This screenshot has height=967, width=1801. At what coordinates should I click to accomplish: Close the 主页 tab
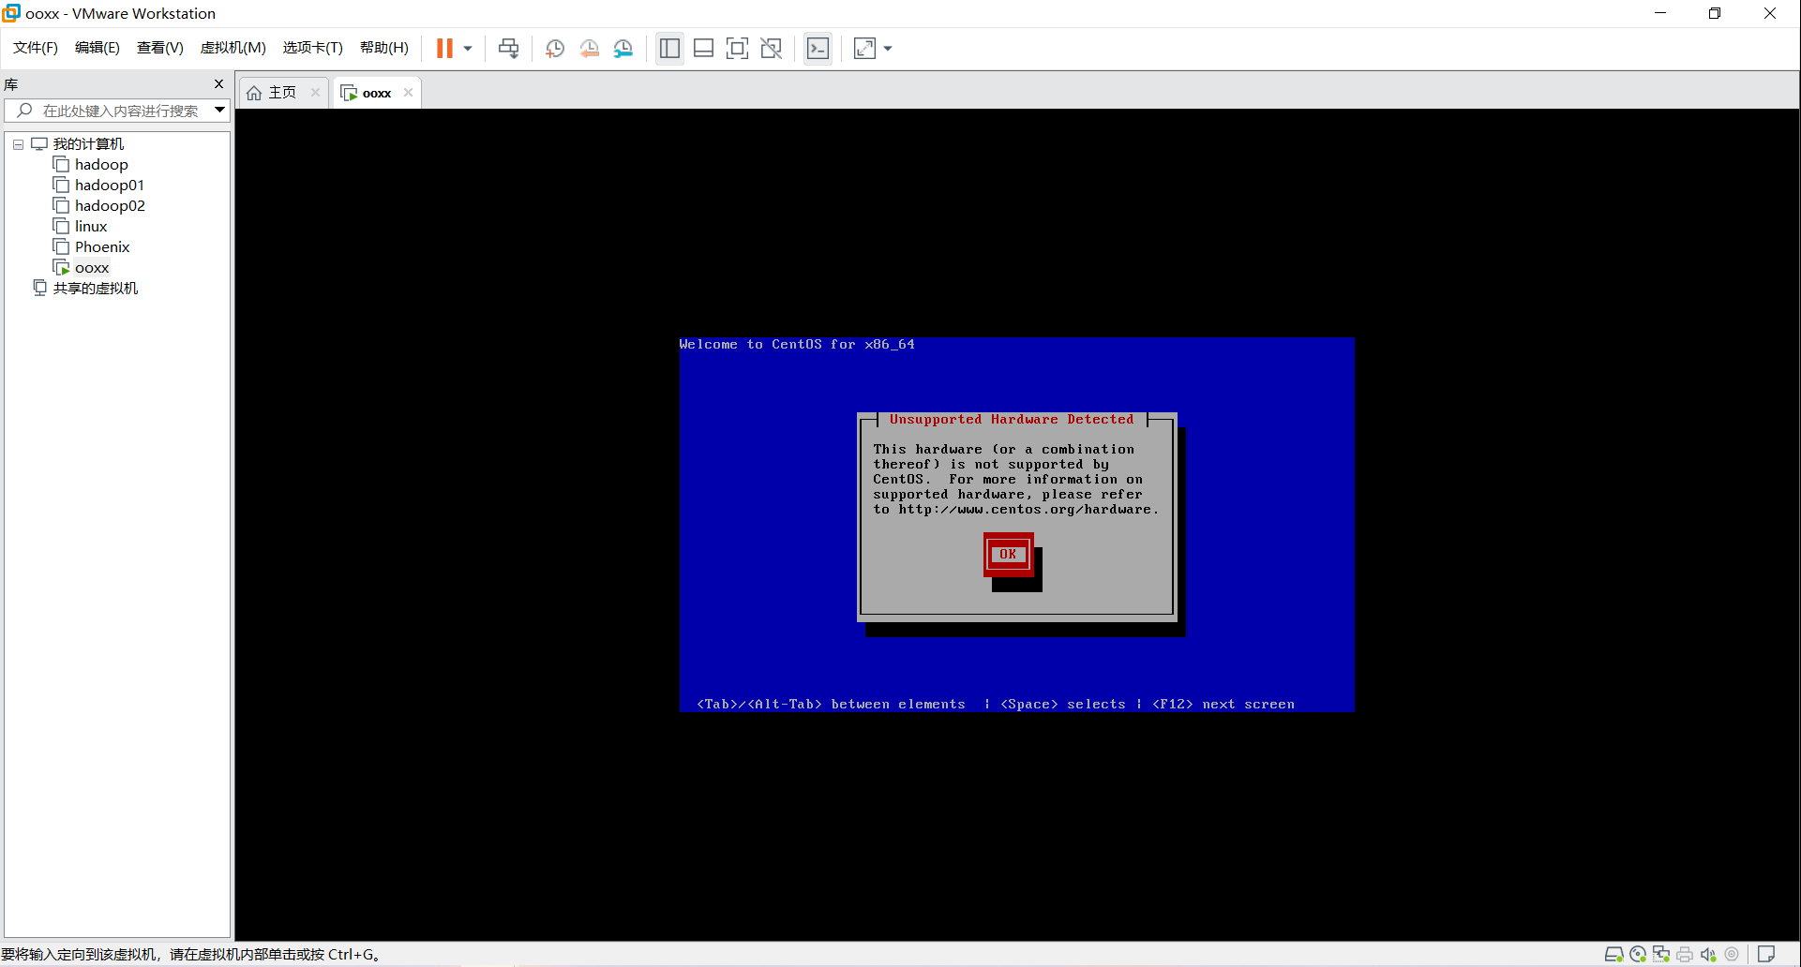[315, 92]
